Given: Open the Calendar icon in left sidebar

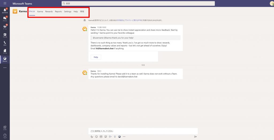Looking at the screenshot, I should 5,35.
